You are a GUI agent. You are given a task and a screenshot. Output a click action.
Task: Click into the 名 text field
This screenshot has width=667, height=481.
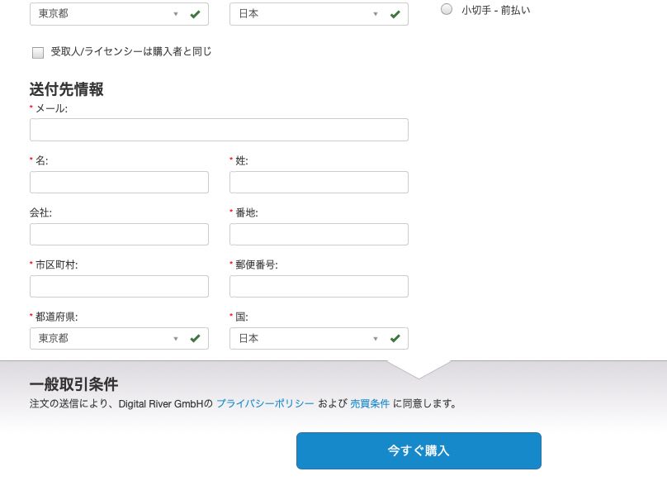(x=119, y=182)
